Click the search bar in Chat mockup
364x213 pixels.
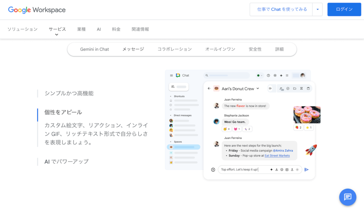click(x=226, y=75)
